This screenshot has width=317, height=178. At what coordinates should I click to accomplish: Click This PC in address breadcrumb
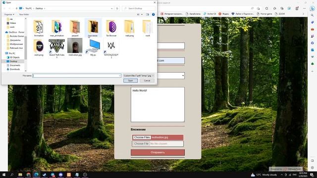pyautogui.click(x=29, y=8)
